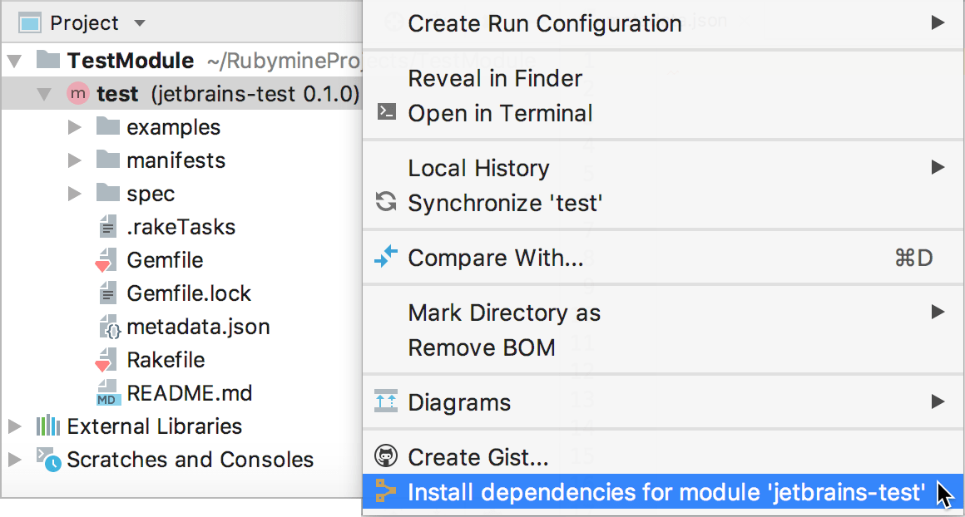Viewport: 965px width, 517px height.
Task: Expand the examples folder
Action: click(74, 126)
